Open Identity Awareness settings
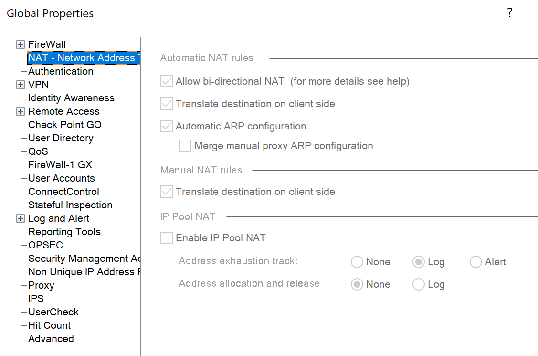 pos(71,98)
